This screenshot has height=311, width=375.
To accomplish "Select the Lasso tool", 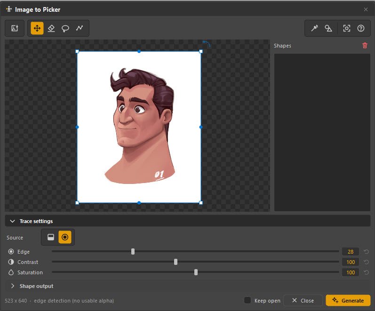I will [65, 28].
